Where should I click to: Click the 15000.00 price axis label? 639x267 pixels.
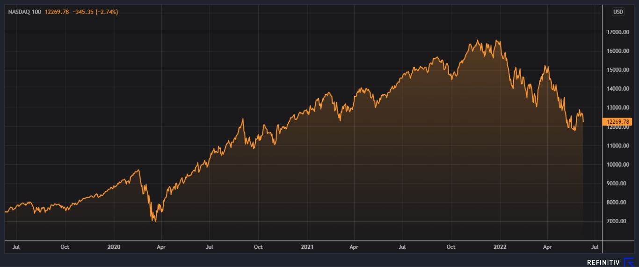(x=618, y=70)
